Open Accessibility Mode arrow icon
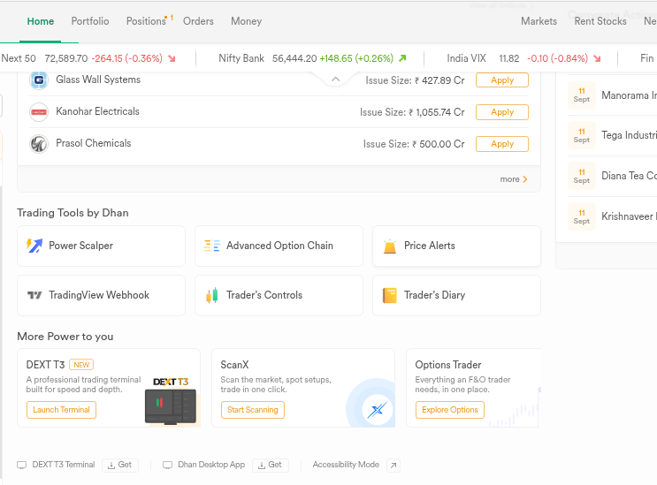The image size is (657, 485). click(393, 465)
